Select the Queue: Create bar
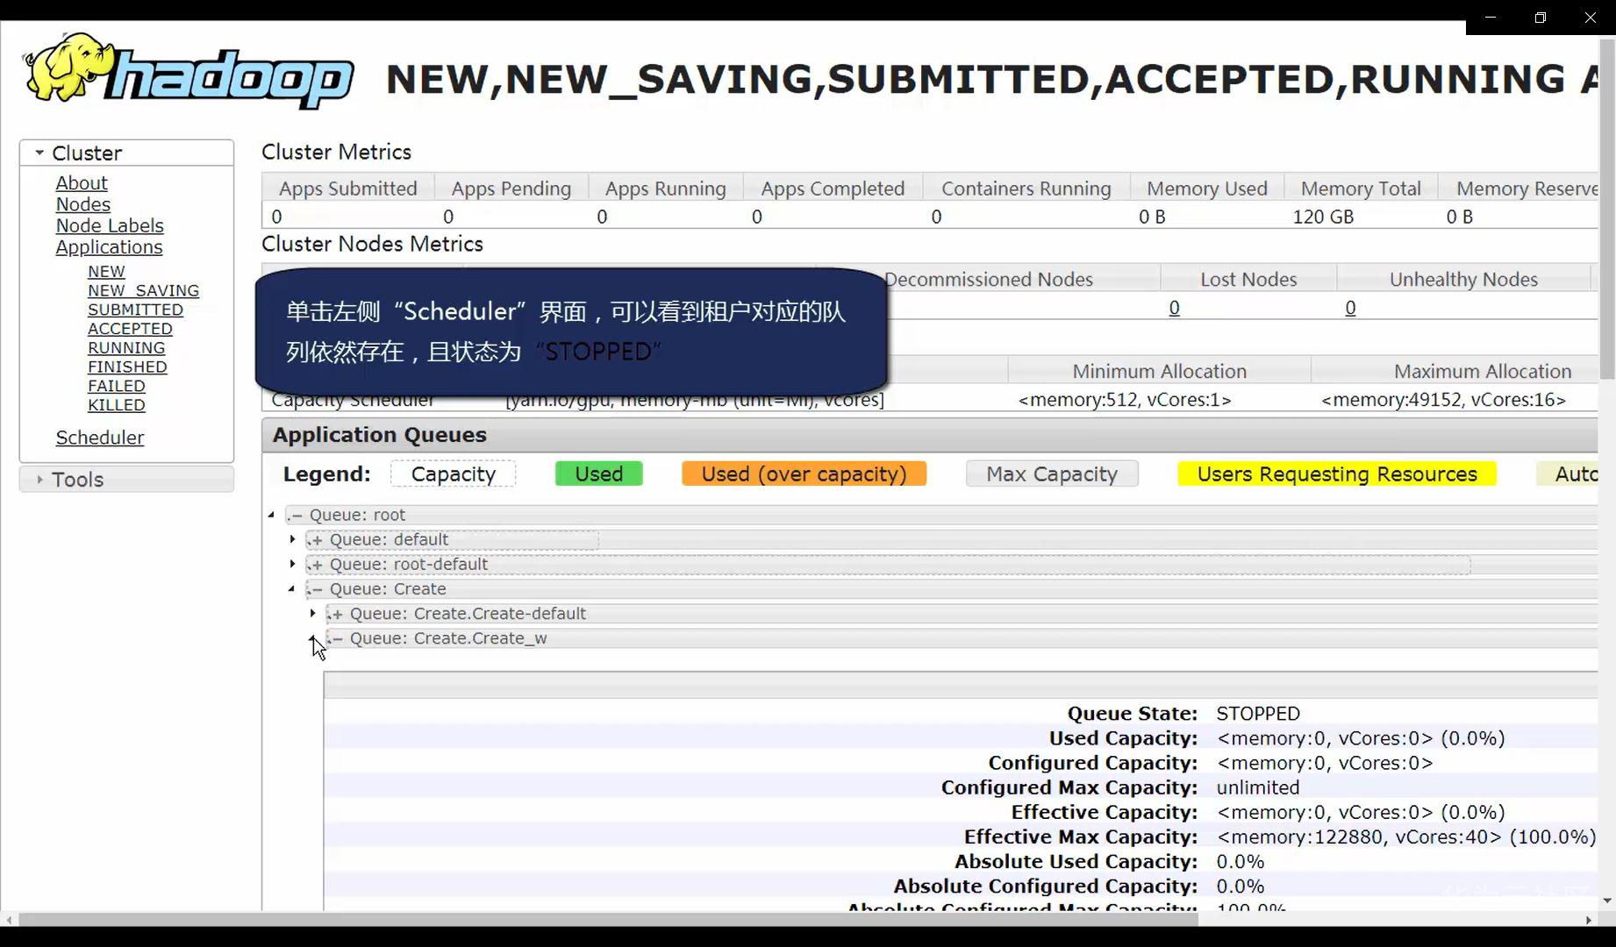Image resolution: width=1616 pixels, height=947 pixels. [x=952, y=588]
